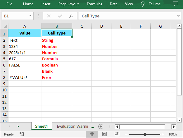This screenshot has width=183, height=138.
Task: Select column C header
Action: (82, 26)
